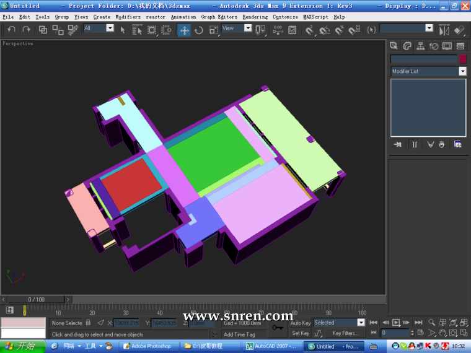Click the Select and Manipulate icon

point(278,30)
